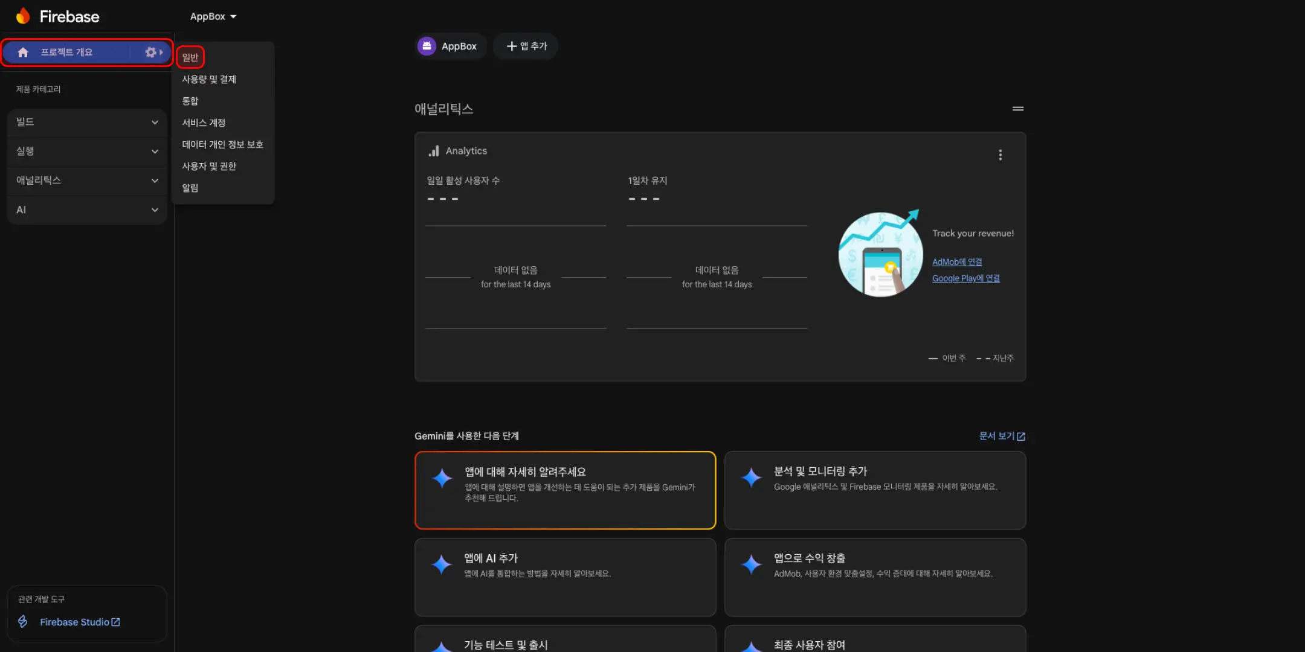Open the settings gear icon
Viewport: 1305px width, 652px height.
150,53
